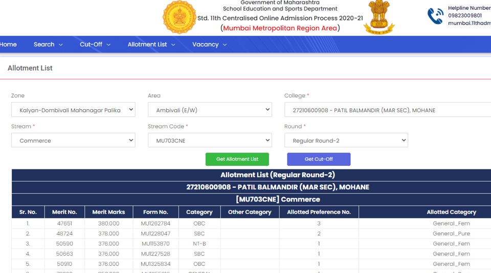Click the green Get Allotment List button
The height and width of the screenshot is (273, 491).
[237, 159]
